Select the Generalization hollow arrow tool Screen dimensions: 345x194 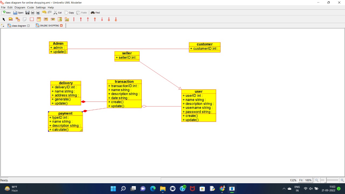(95, 19)
